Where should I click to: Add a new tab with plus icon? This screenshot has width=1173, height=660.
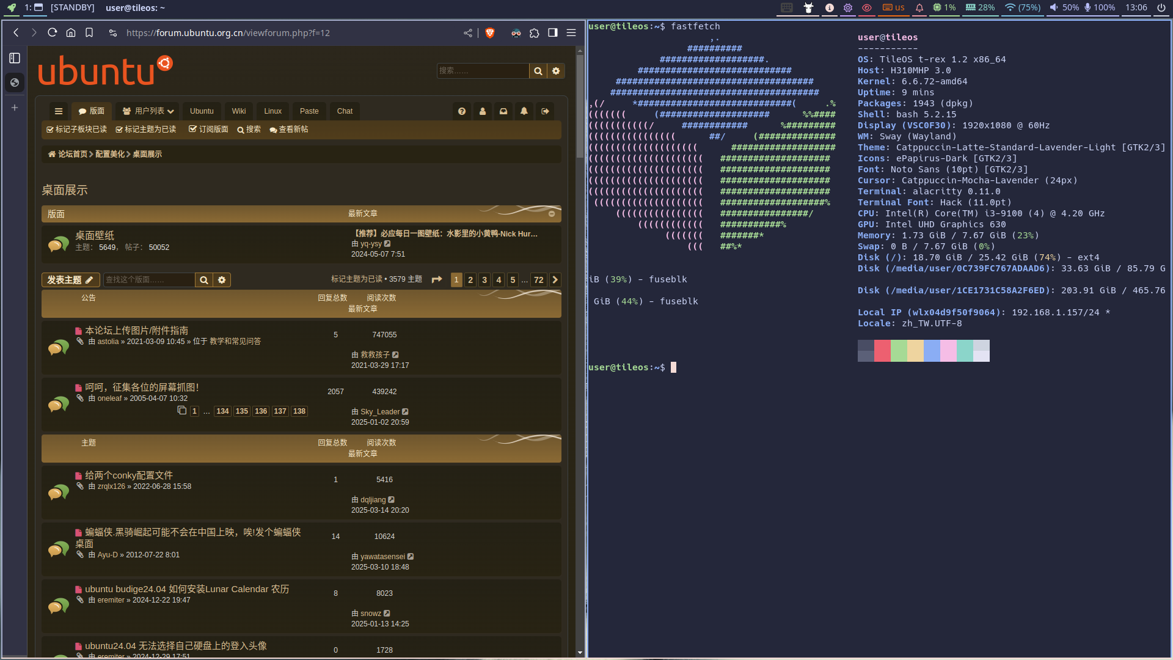[x=15, y=108]
